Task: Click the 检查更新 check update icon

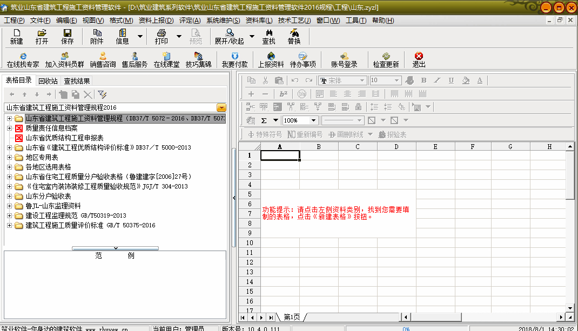Action: 386,59
